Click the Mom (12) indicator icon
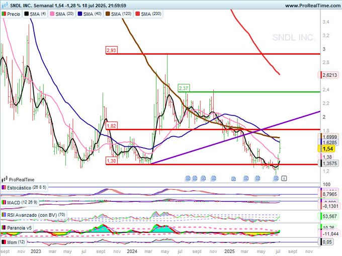 (x=4, y=242)
